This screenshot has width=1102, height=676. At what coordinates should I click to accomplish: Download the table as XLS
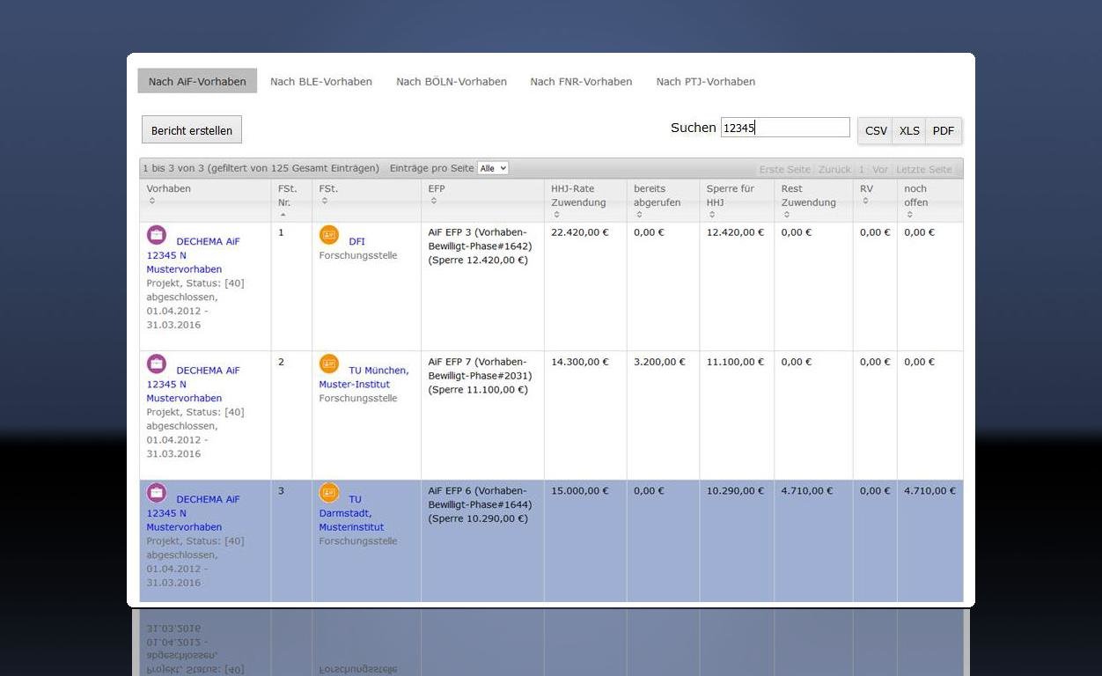click(909, 130)
